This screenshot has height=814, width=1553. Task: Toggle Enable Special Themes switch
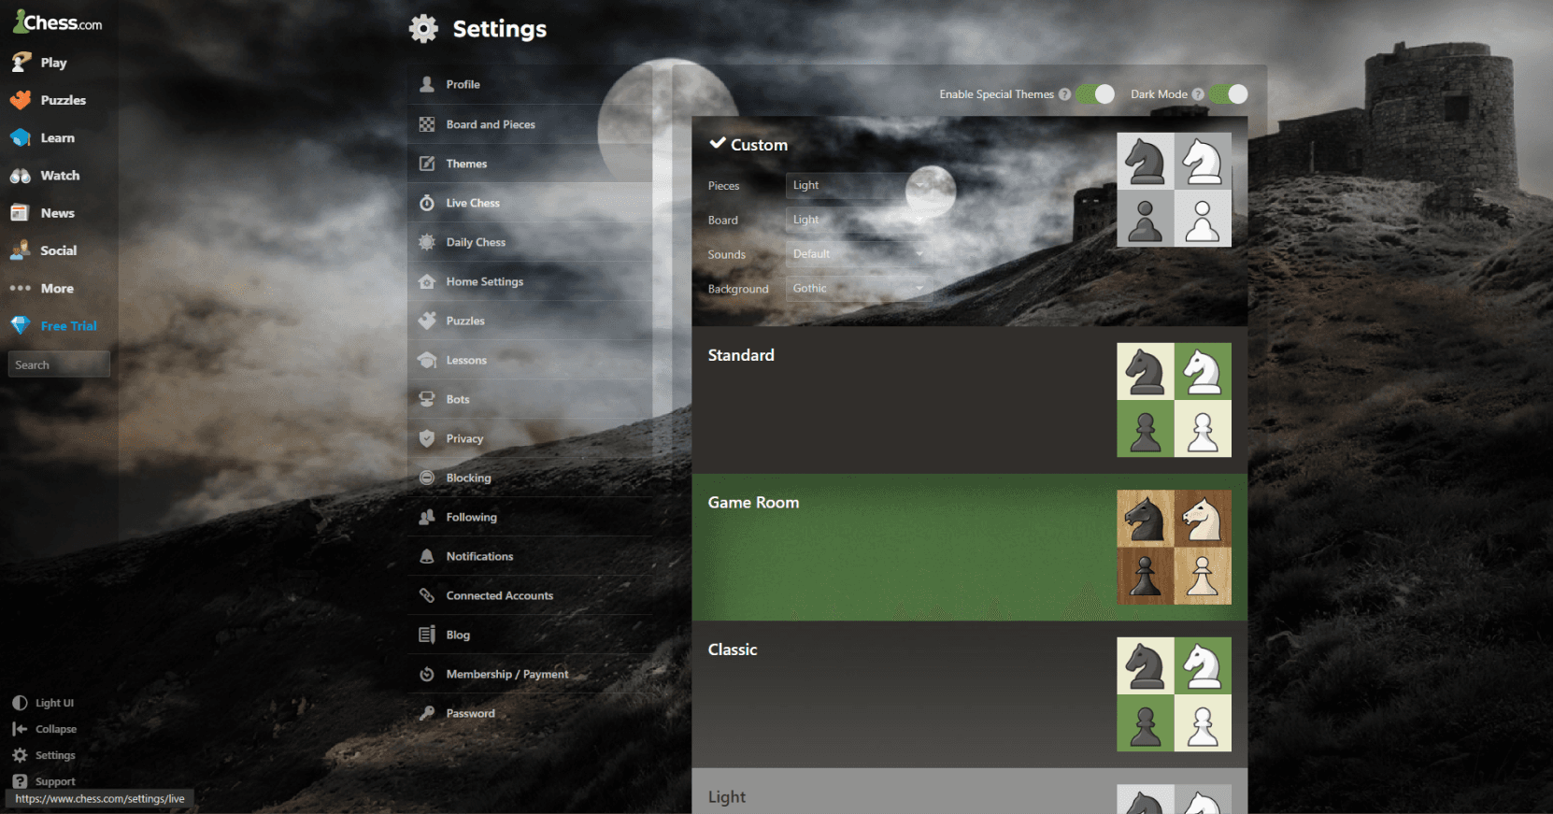[x=1095, y=93]
